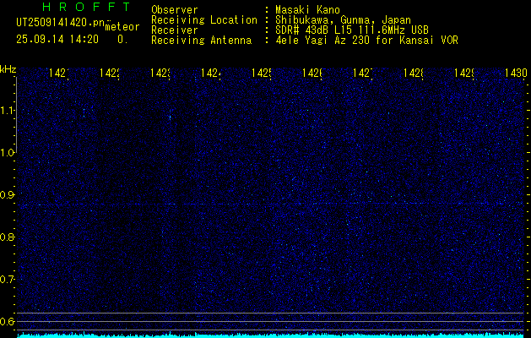Click the 0.7 frequency axis label
Image resolution: width=531 pixels, height=338 pixels.
pos(8,280)
